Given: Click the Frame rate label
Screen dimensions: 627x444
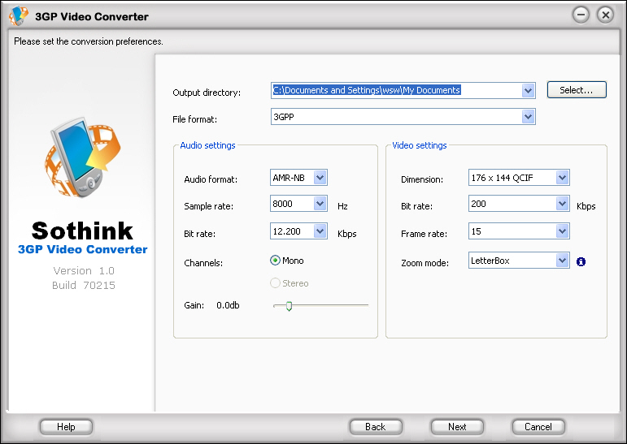Looking at the screenshot, I should [x=424, y=234].
